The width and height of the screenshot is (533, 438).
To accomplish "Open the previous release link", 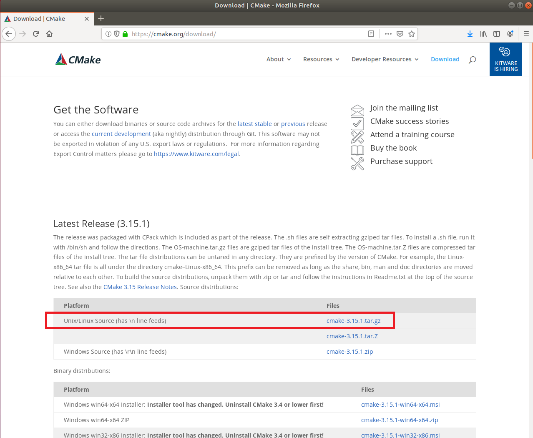I will 293,124.
